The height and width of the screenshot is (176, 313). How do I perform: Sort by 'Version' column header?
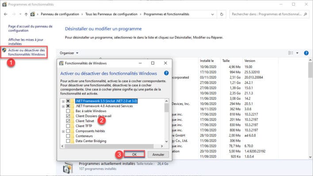coord(250,61)
